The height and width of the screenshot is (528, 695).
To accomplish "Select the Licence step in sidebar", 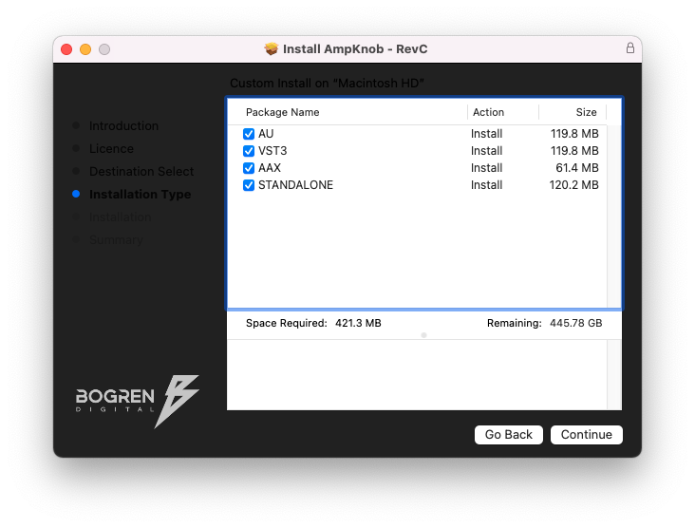I will coord(111,148).
